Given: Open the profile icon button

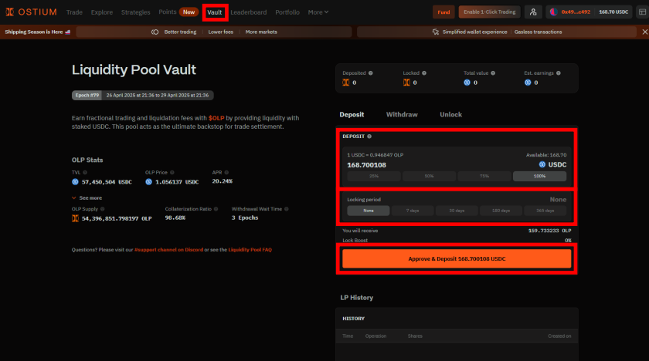Looking at the screenshot, I should (533, 12).
